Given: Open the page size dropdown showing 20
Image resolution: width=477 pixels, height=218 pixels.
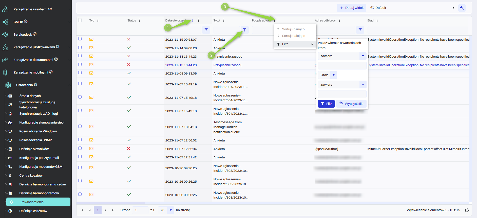Looking at the screenshot, I should coord(170,210).
